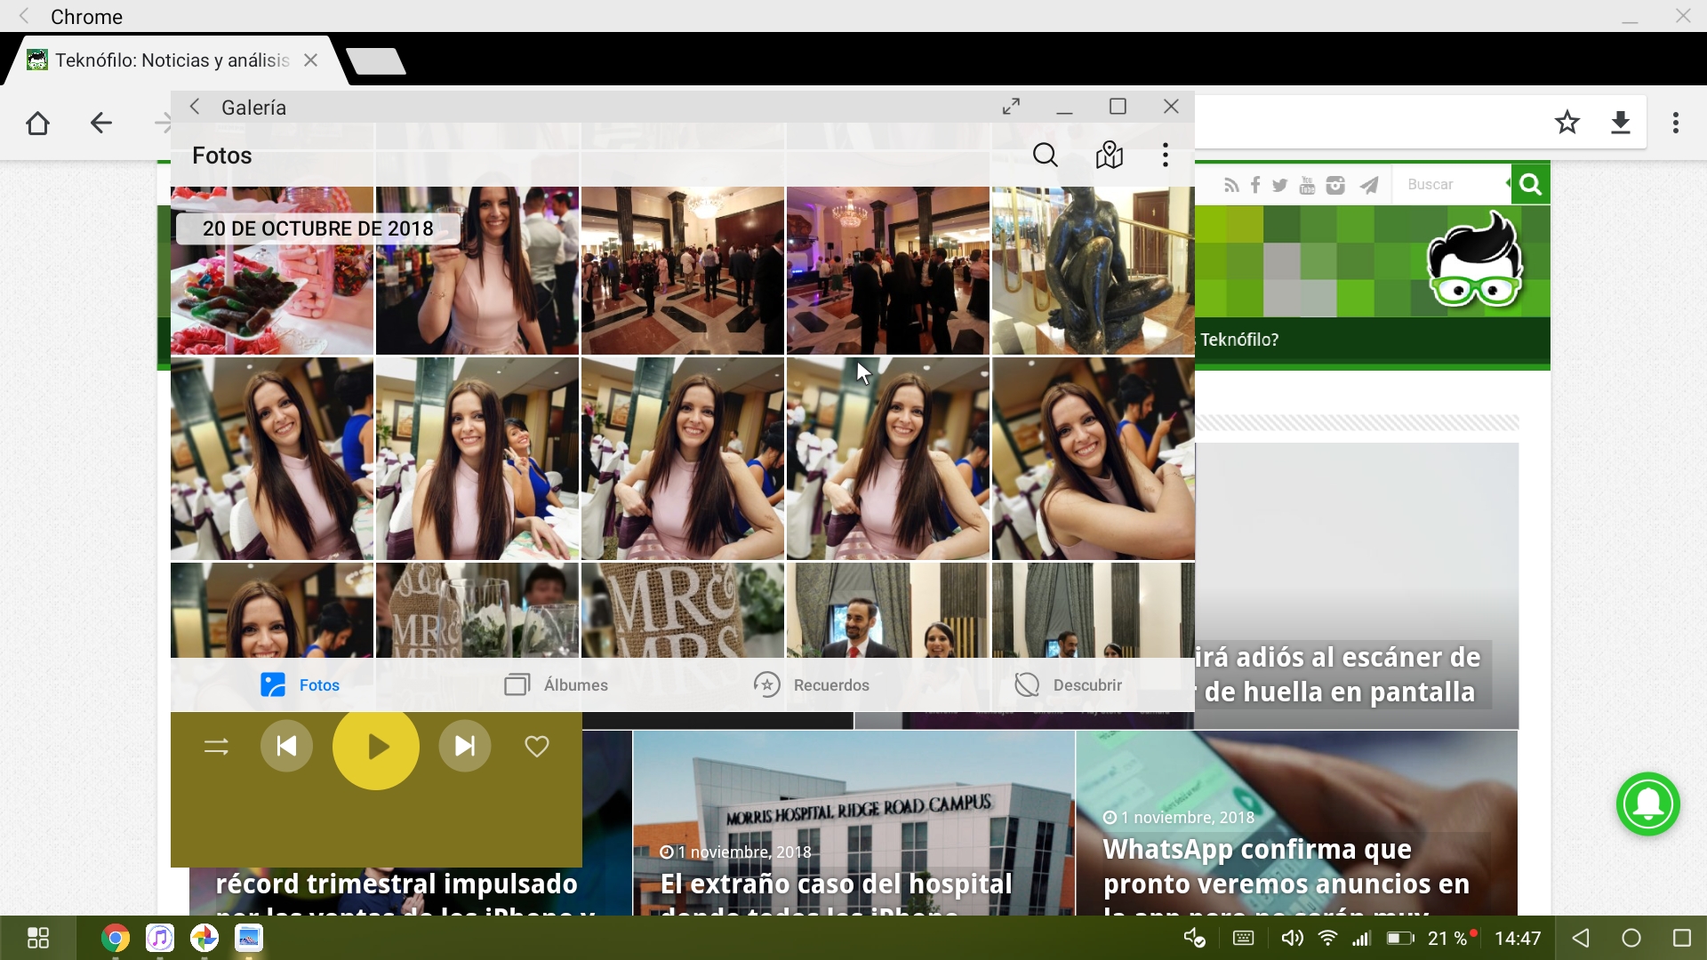Switch to the Fotos tab
Viewport: 1707px width, 960px height.
click(x=300, y=684)
